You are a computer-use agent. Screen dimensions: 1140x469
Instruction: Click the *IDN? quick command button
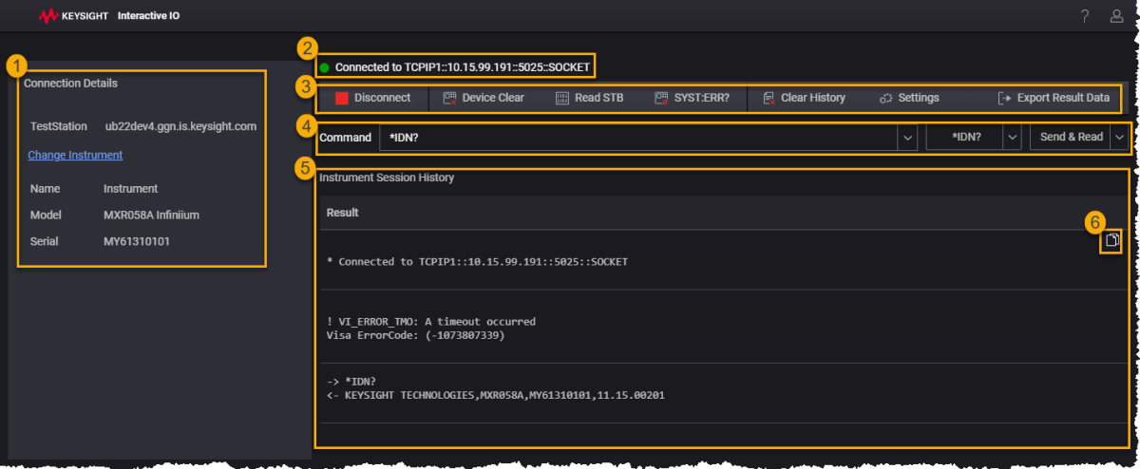965,138
